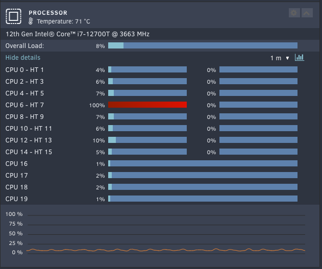322x269 pixels.
Task: Select the CPU 19 row label
Action: click(16, 199)
